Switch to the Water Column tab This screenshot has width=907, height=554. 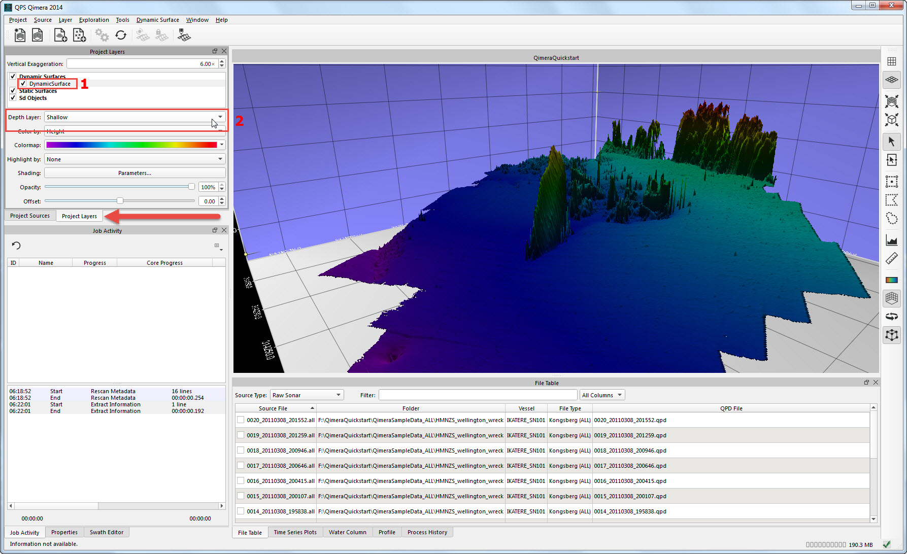pos(347,532)
